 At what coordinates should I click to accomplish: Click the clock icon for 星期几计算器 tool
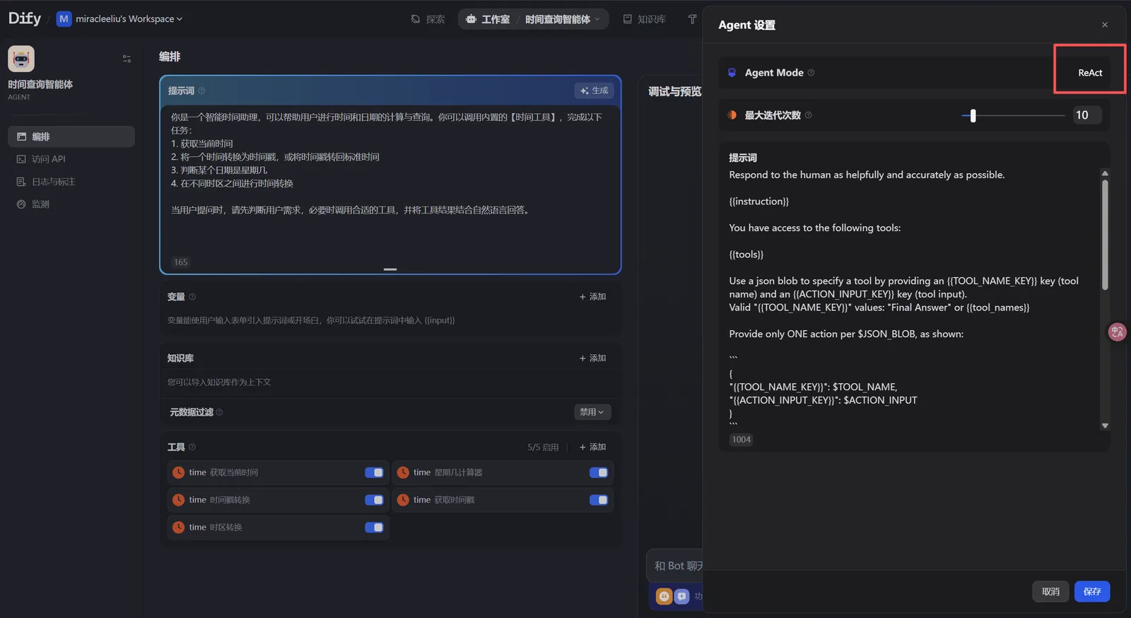pyautogui.click(x=403, y=472)
